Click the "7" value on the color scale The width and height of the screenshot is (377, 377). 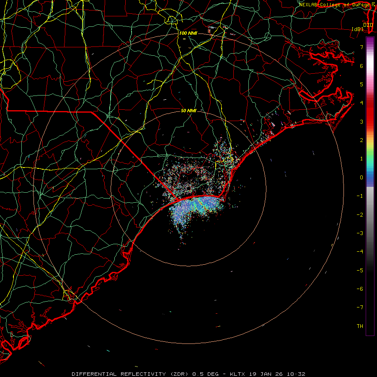(x=362, y=47)
